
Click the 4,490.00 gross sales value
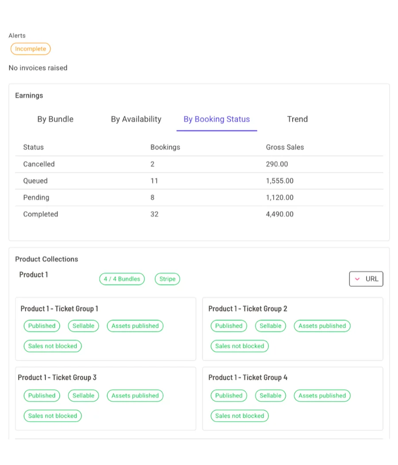[x=279, y=214]
